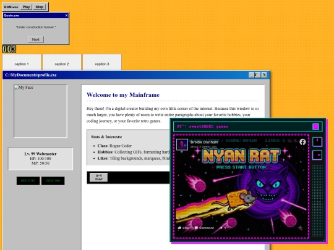
Task: Show the next quote in Quote.exe
Action: tap(36, 40)
